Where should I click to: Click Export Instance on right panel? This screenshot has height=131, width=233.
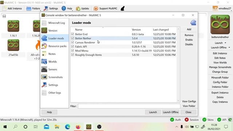[x=220, y=92]
